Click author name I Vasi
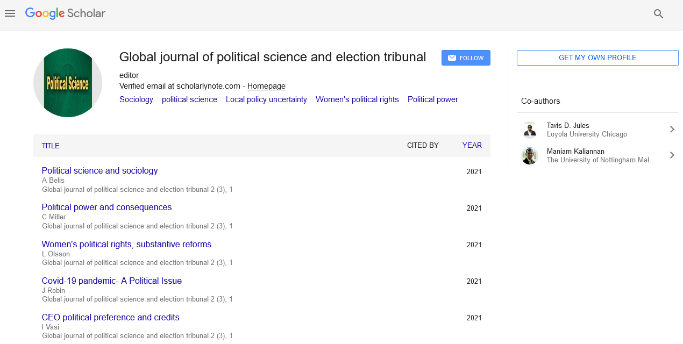The height and width of the screenshot is (344, 683). 51,327
